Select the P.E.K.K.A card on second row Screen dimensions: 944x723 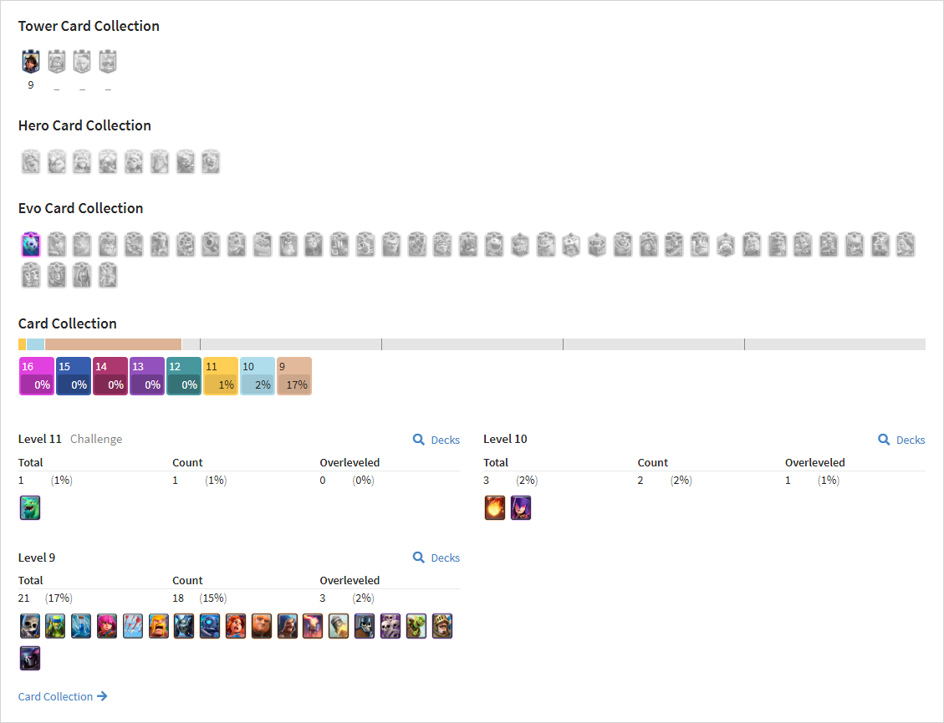click(30, 658)
